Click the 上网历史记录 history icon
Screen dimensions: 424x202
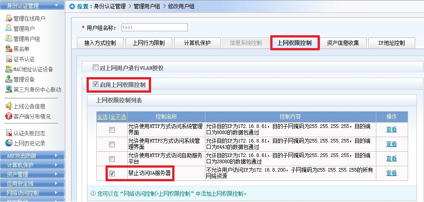pyautogui.click(x=9, y=143)
